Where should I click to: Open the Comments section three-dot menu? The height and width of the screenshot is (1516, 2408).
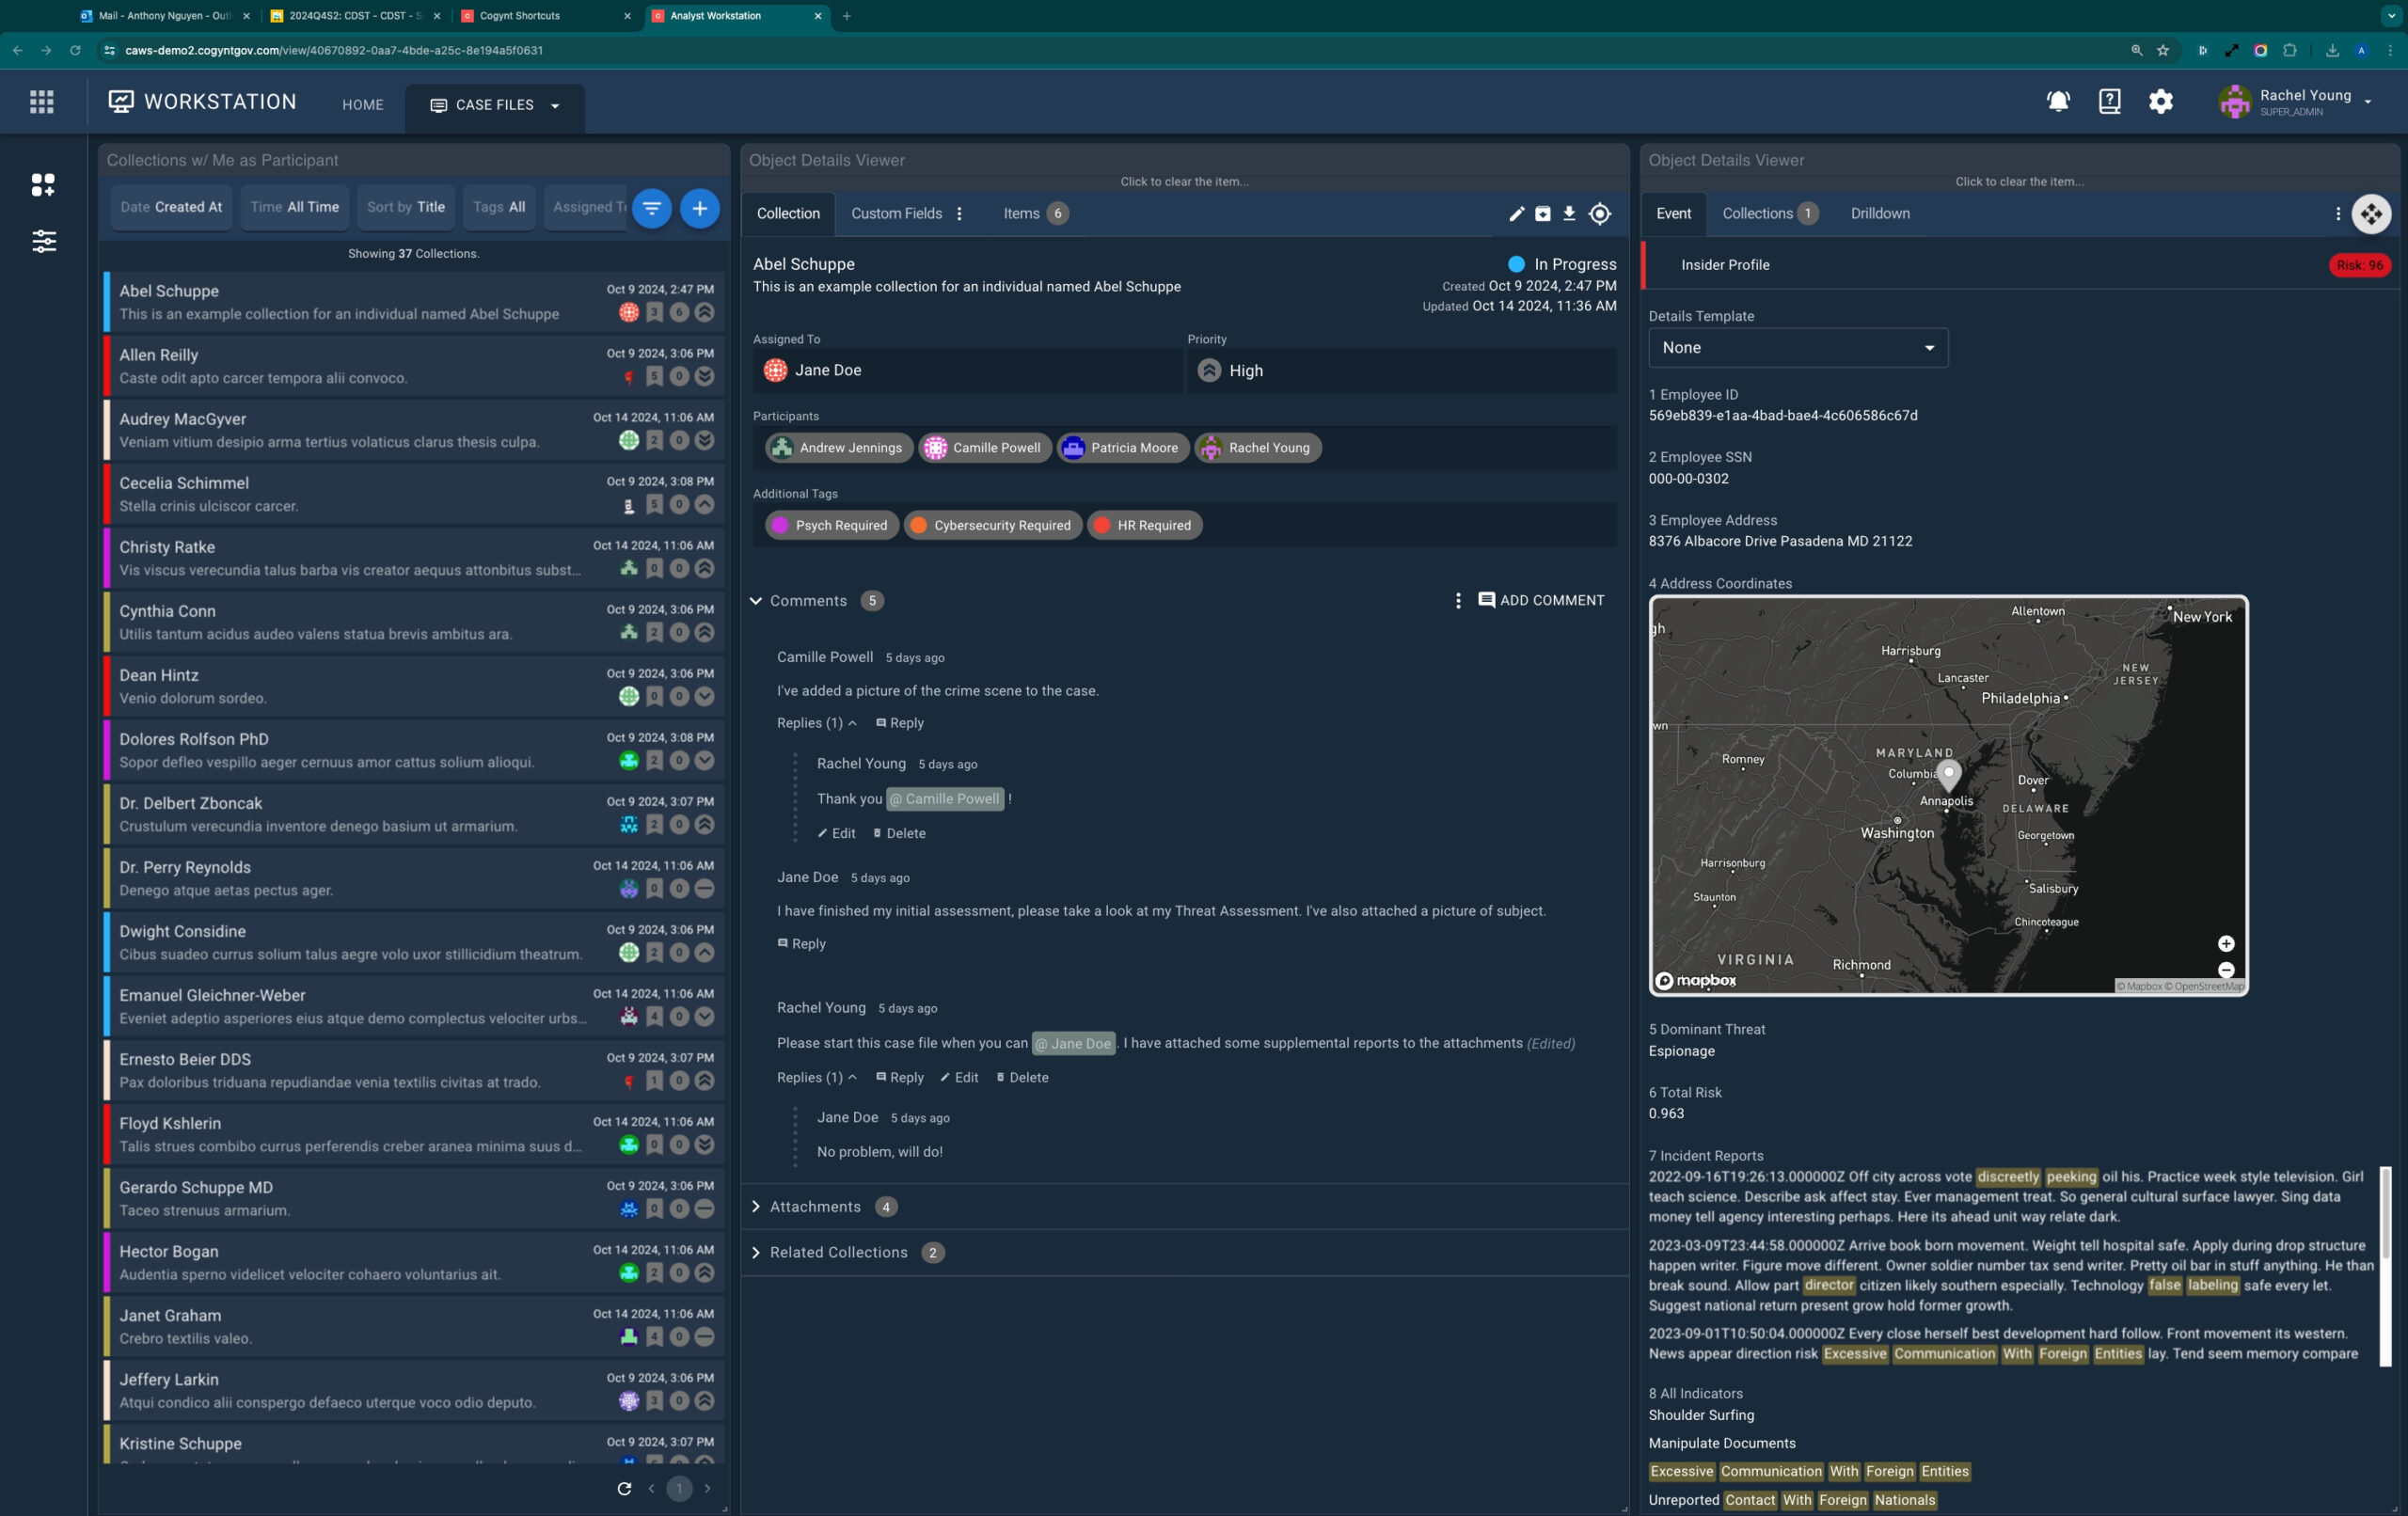pyautogui.click(x=1458, y=600)
